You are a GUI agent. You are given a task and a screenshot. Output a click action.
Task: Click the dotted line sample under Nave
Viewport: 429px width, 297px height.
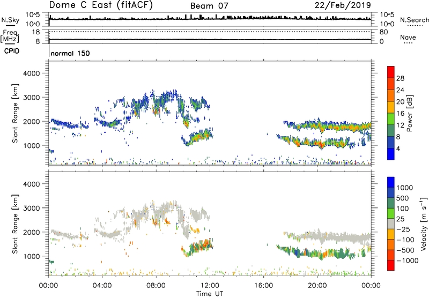(408, 43)
